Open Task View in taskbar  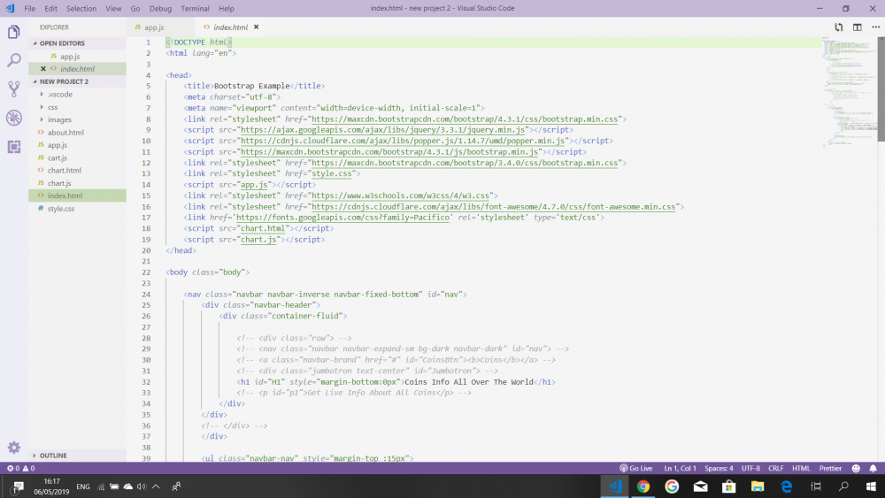[816, 487]
